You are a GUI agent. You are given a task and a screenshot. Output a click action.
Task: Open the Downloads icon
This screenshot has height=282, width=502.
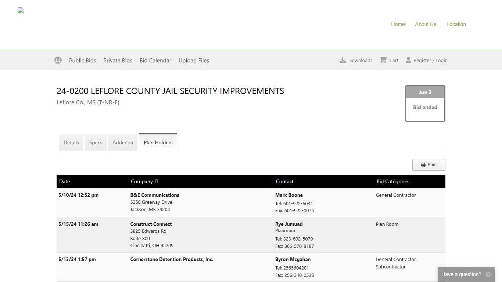point(343,60)
